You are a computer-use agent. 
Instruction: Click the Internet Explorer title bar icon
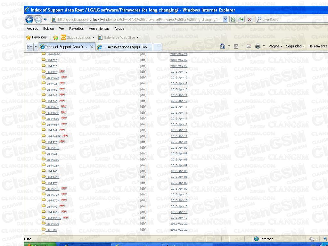[x=27, y=10]
